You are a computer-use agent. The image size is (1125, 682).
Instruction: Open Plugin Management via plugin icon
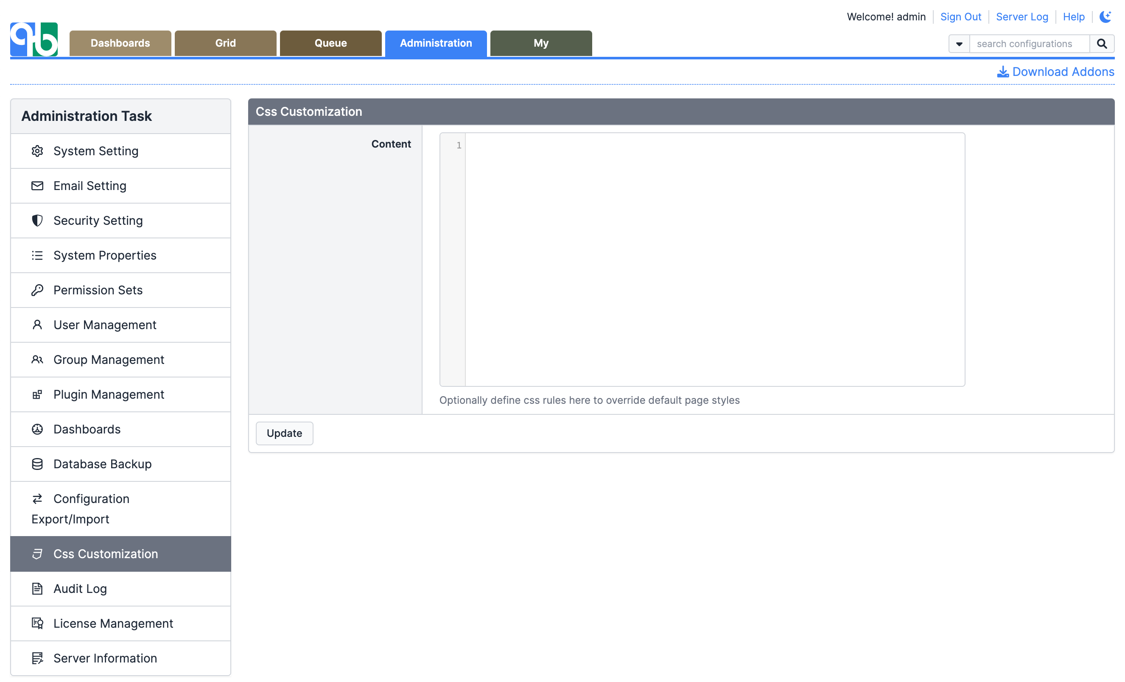click(37, 394)
